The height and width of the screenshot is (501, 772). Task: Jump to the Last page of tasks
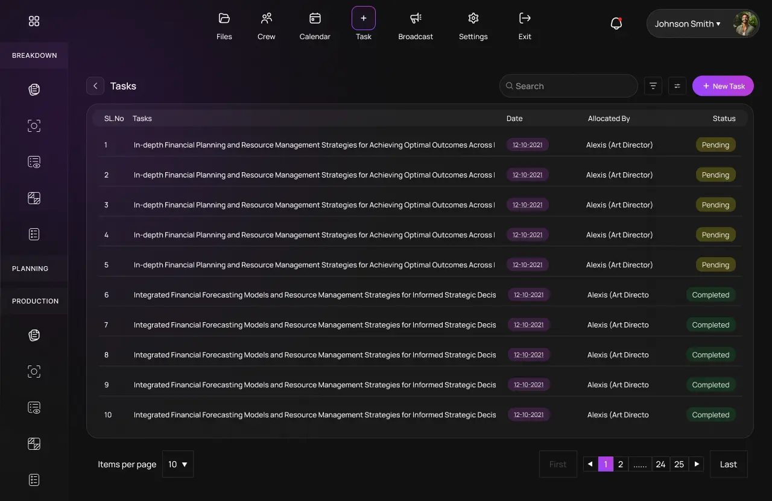[728, 464]
